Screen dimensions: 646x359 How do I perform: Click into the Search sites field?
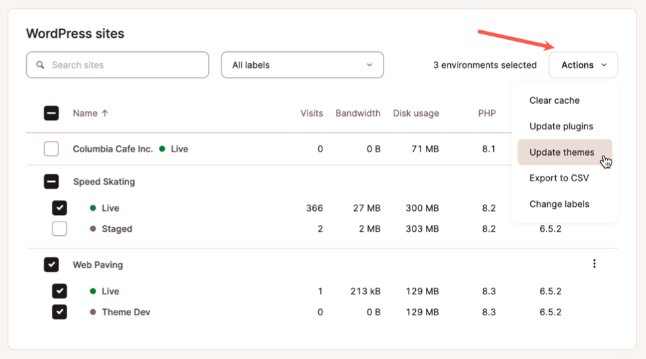124,65
